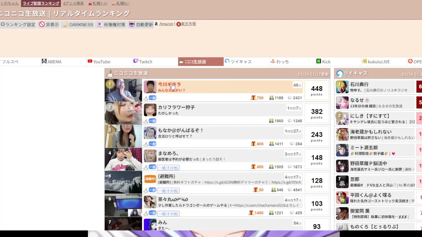422x237 pixels.
Task: Click the Twitch logo icon in the tabs
Action: tap(136, 61)
